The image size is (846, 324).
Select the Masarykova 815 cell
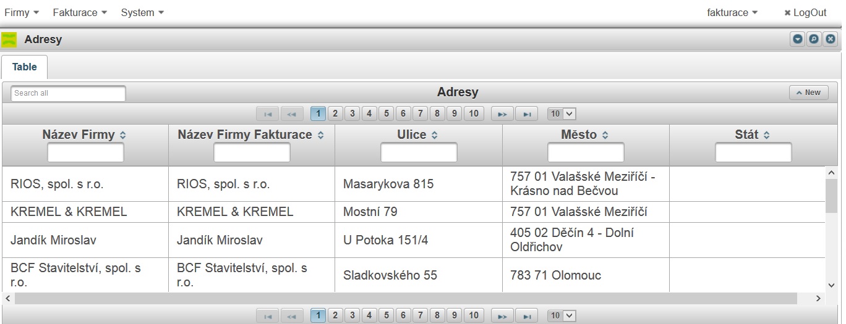pyautogui.click(x=419, y=184)
